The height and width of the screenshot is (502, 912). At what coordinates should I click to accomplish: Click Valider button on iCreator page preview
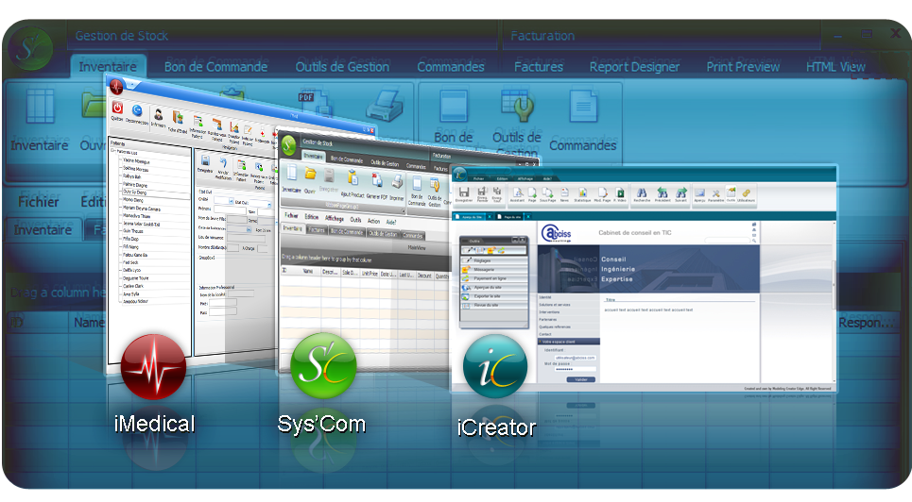click(x=581, y=379)
